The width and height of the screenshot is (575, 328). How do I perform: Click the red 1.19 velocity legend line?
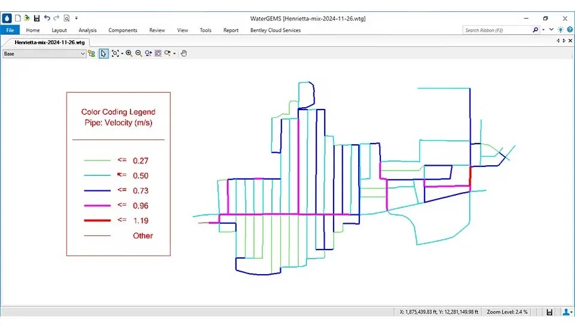[97, 221]
